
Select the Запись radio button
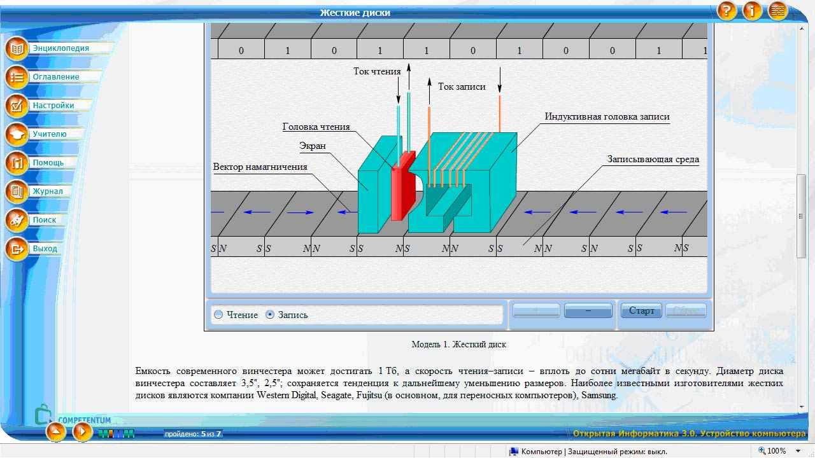point(270,315)
